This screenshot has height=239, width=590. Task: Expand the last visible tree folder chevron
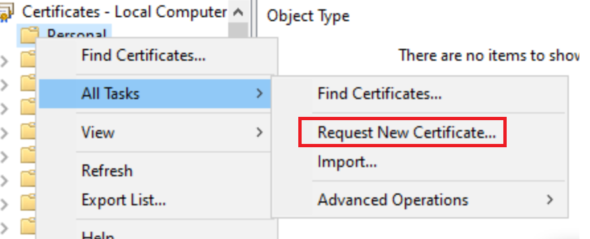tap(4, 228)
